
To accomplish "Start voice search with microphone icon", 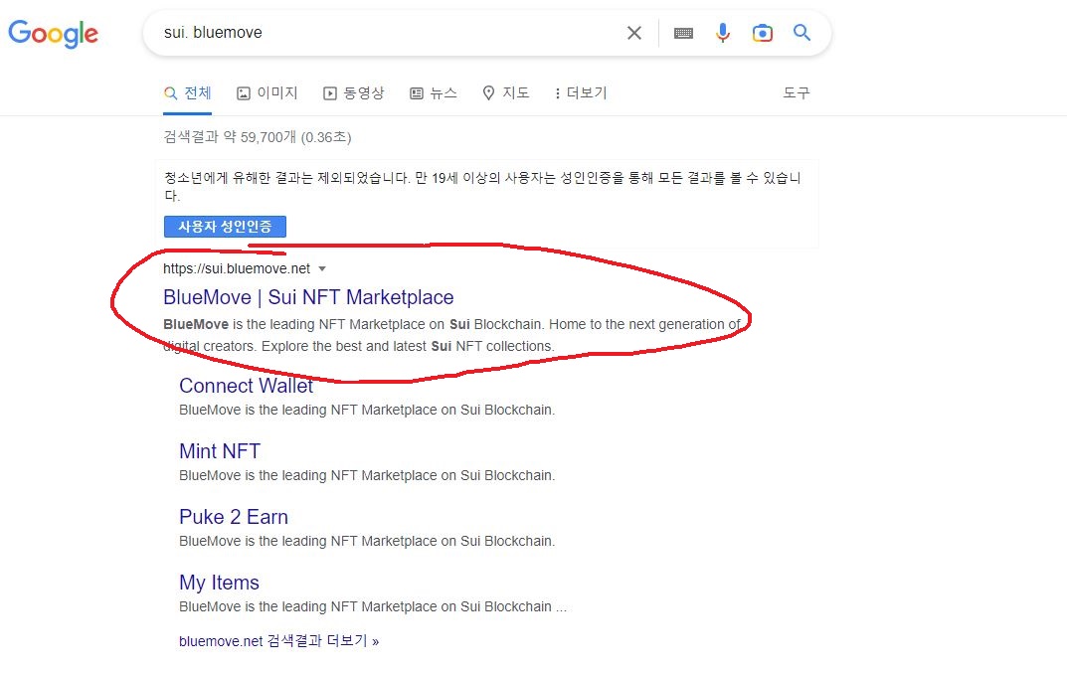I will point(723,32).
